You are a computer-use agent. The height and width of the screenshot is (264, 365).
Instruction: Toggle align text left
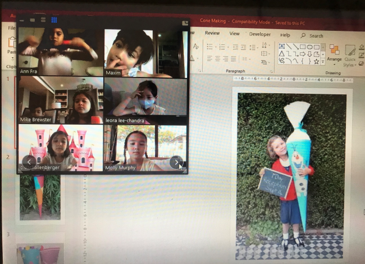[x=209, y=58]
